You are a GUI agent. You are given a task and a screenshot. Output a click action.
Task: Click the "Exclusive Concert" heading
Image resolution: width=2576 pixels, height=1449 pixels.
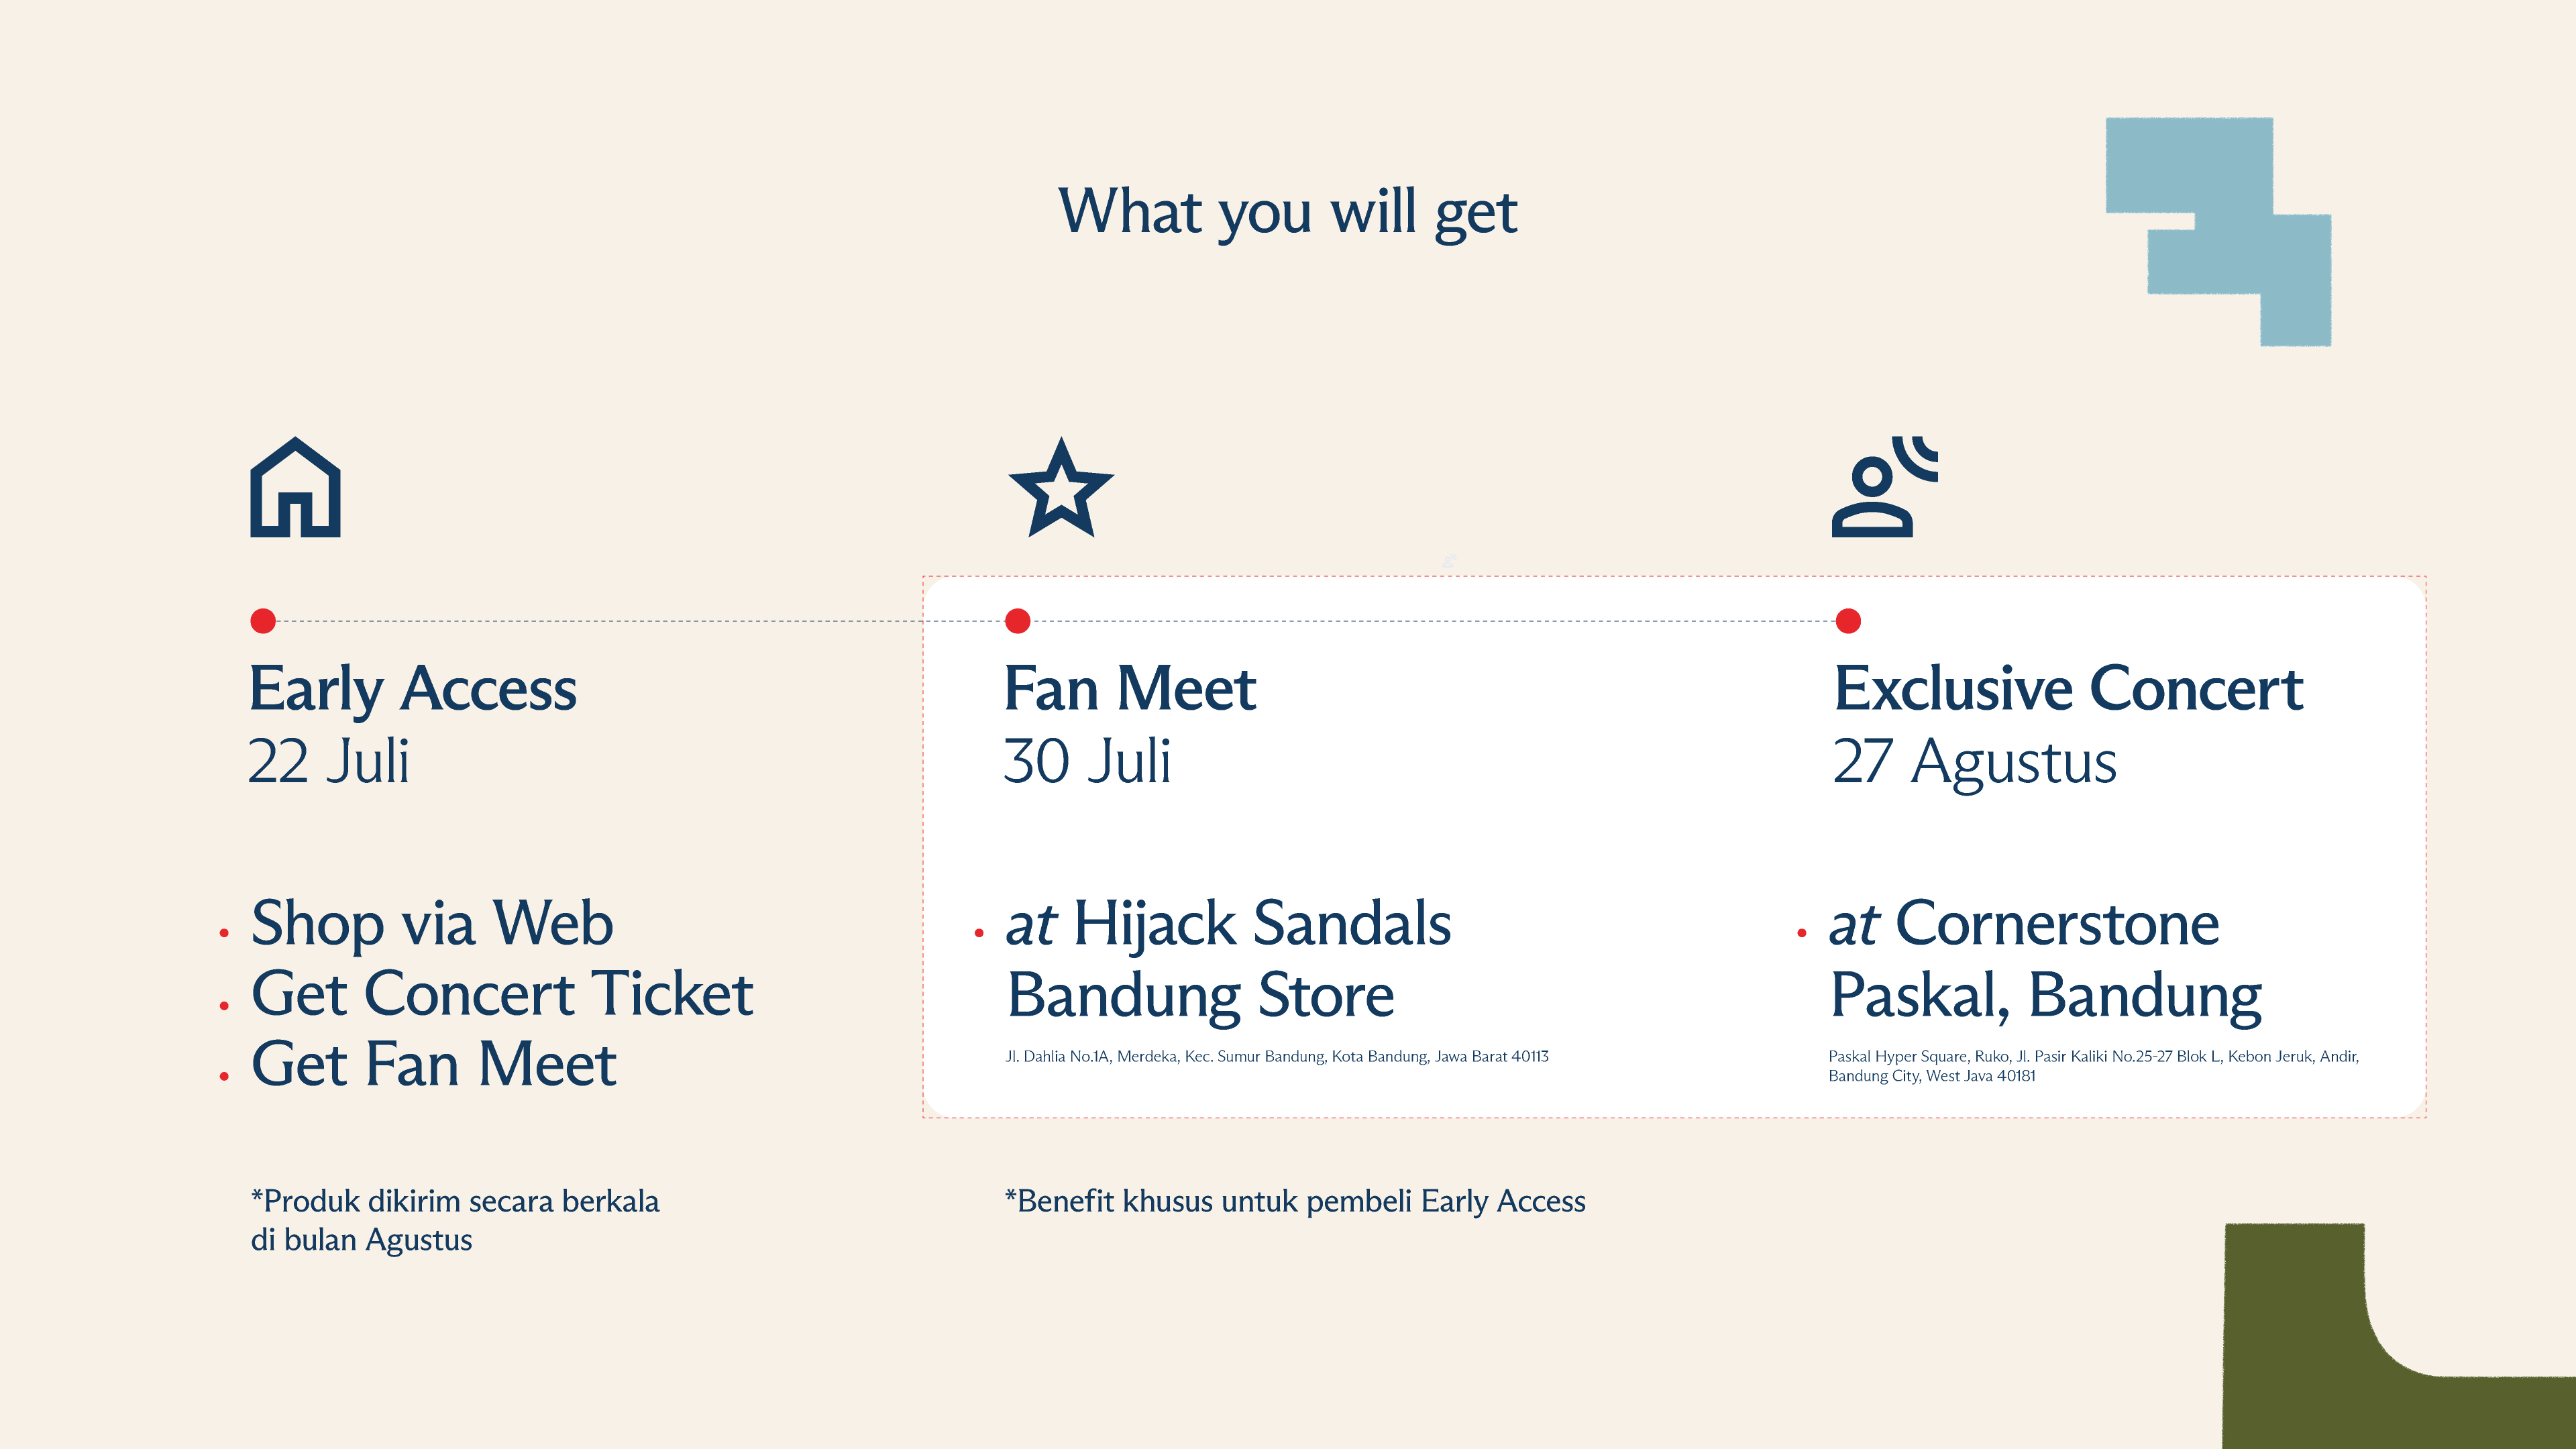[x=2068, y=689]
